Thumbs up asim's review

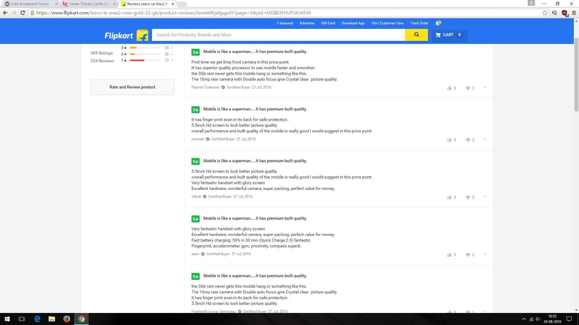point(449,255)
